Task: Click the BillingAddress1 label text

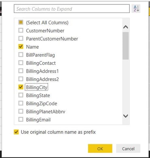Action: tap(42, 71)
